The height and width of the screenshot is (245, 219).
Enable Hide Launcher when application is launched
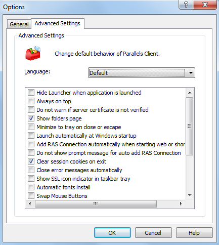coord(31,93)
